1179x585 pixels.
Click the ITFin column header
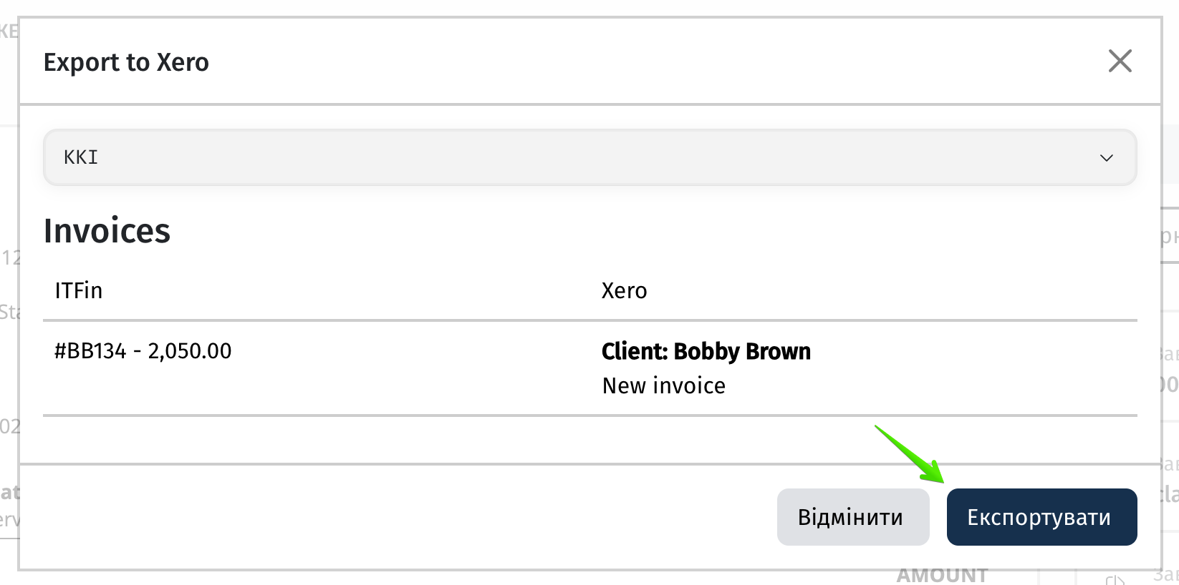point(79,290)
